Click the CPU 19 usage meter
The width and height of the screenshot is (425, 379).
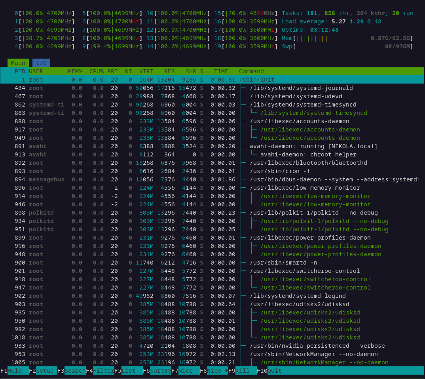(x=246, y=46)
